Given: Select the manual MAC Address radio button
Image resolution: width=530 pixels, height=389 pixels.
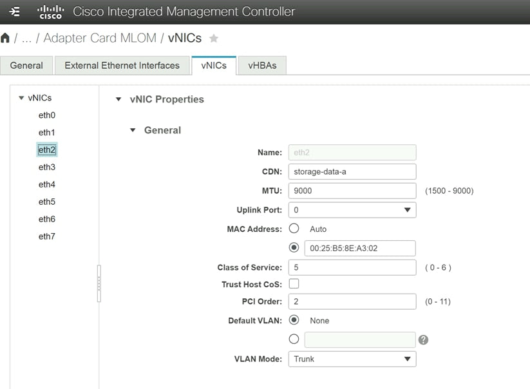Looking at the screenshot, I should click(x=294, y=248).
